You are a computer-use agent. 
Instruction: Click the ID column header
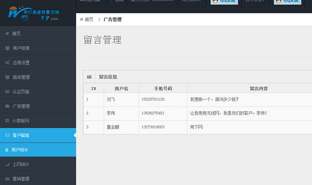(x=94, y=89)
